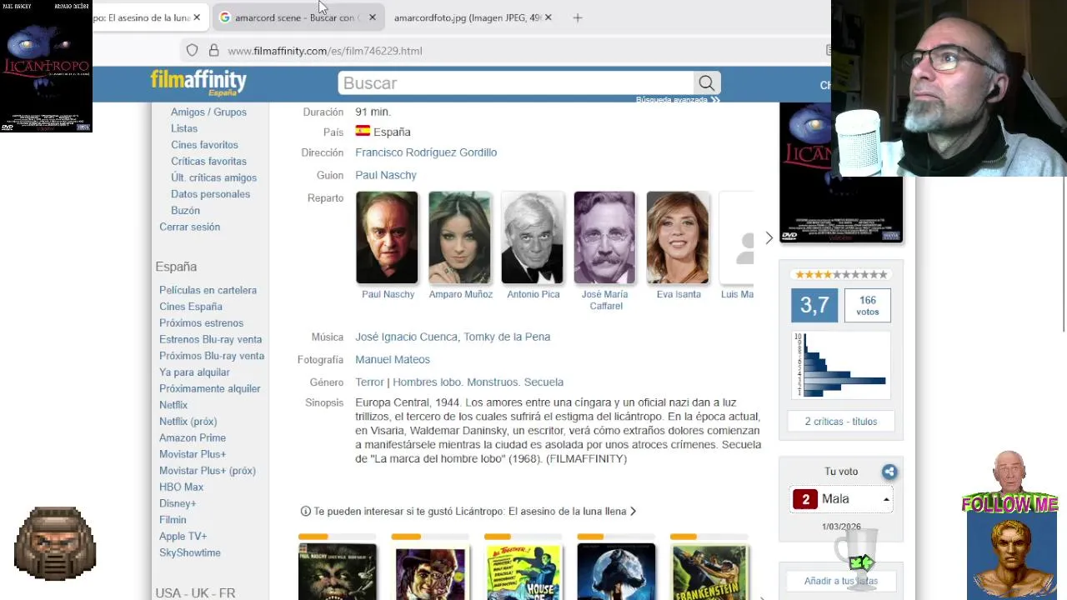Click the votes distribution histogram
The image size is (1067, 600).
(840, 365)
